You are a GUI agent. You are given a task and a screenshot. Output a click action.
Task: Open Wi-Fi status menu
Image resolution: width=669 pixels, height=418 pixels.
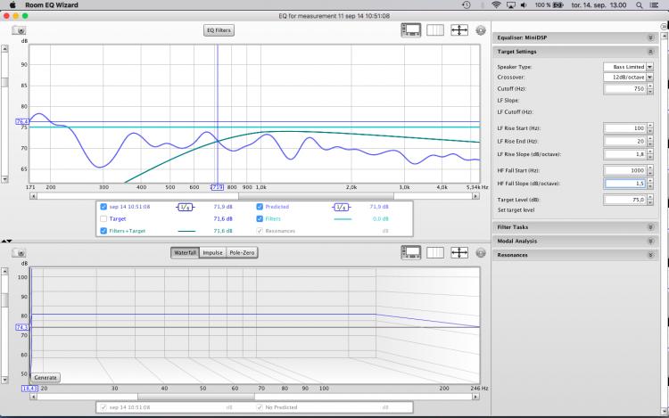[496, 5]
